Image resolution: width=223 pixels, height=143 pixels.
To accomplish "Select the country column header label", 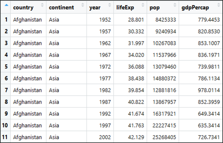I will pos(23,8).
